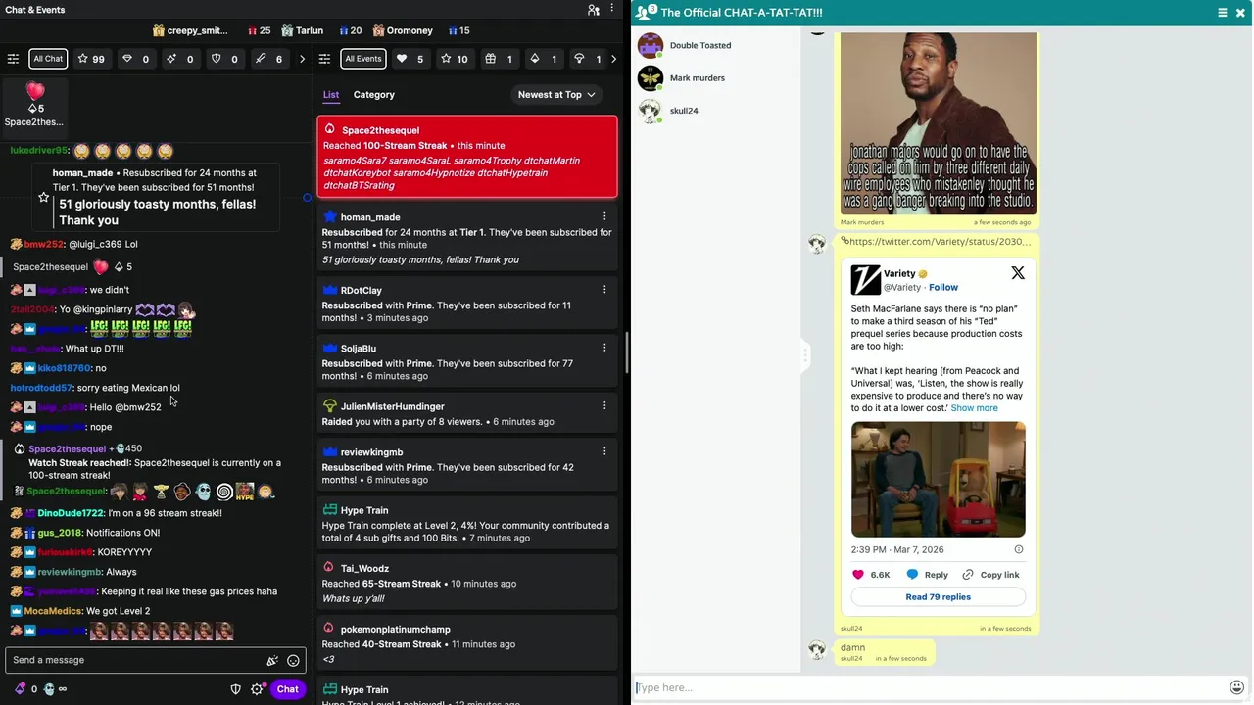
Task: Open options menu for RDotClay event
Action: (x=604, y=290)
